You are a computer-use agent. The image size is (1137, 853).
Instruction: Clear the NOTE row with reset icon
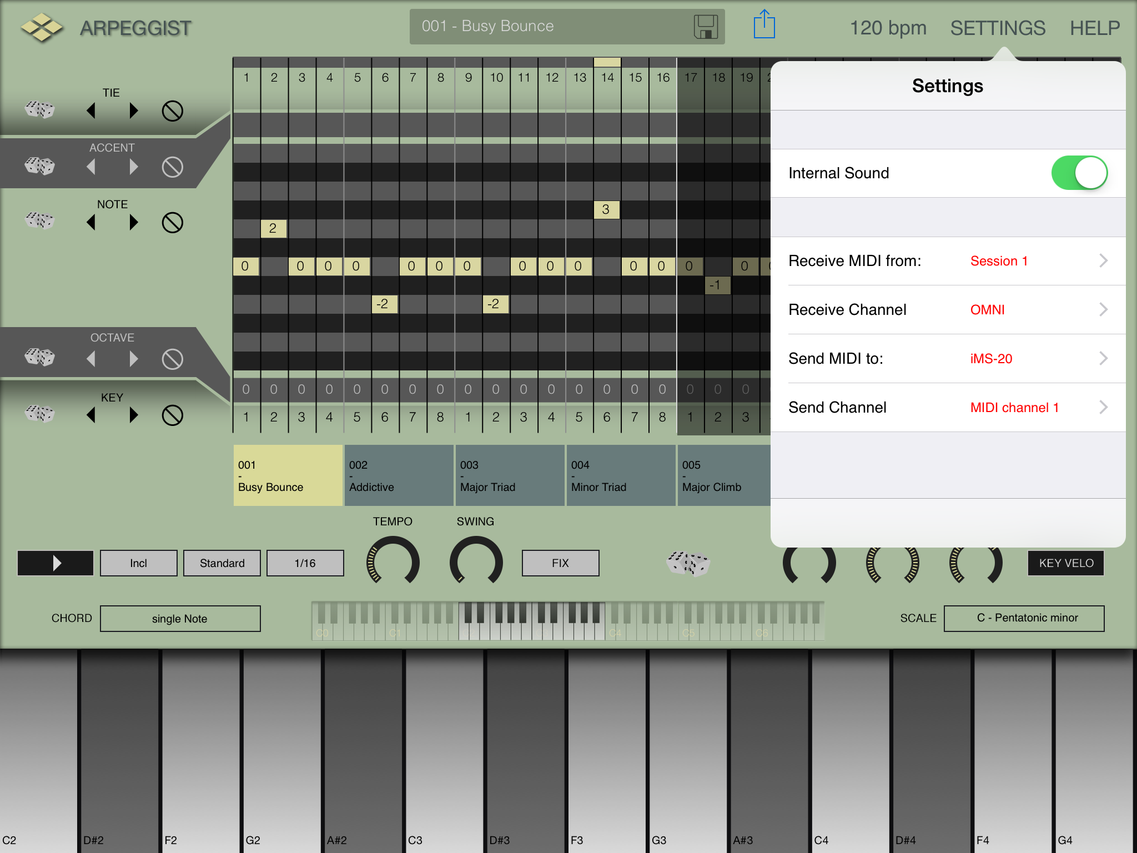click(x=172, y=223)
